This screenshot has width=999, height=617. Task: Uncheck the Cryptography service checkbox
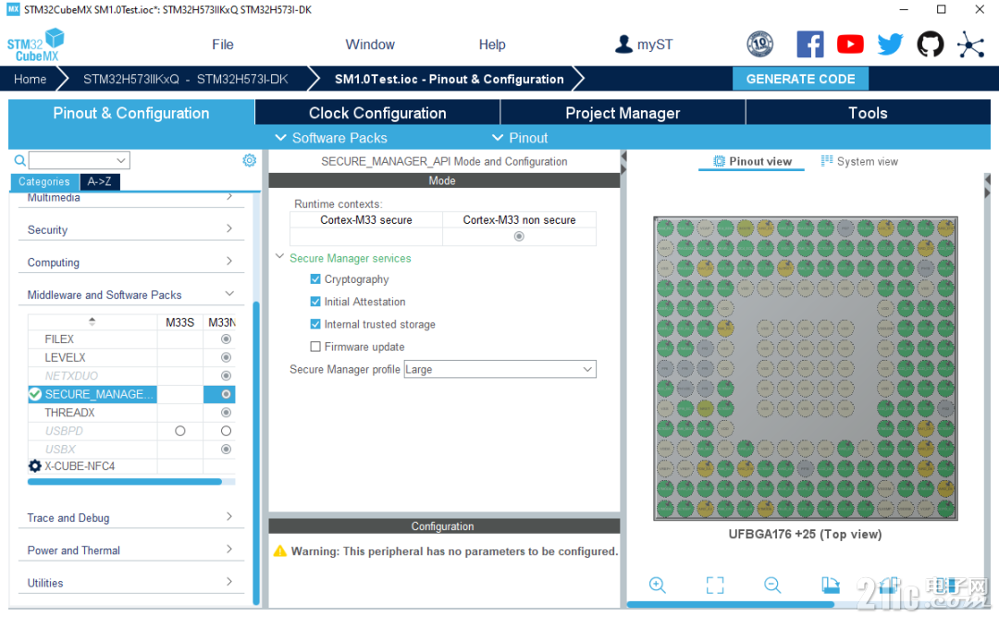(315, 279)
